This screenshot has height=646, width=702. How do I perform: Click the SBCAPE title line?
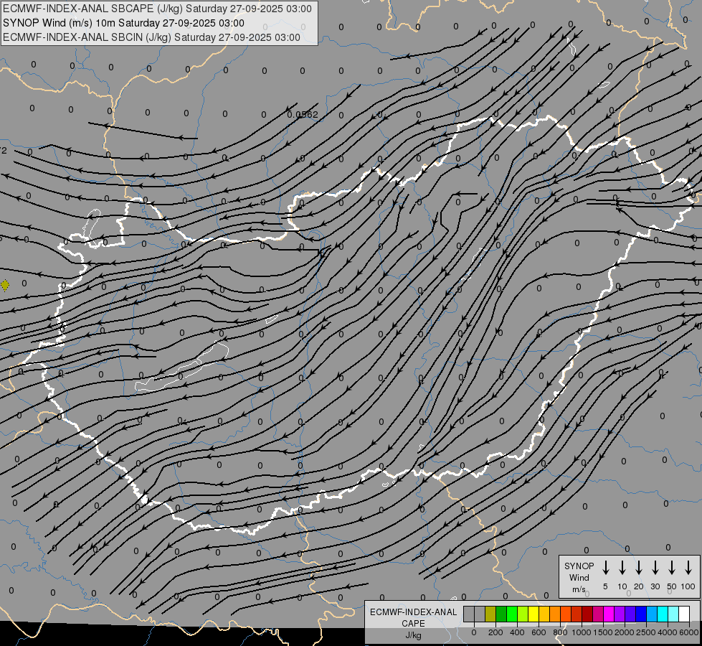coord(157,9)
